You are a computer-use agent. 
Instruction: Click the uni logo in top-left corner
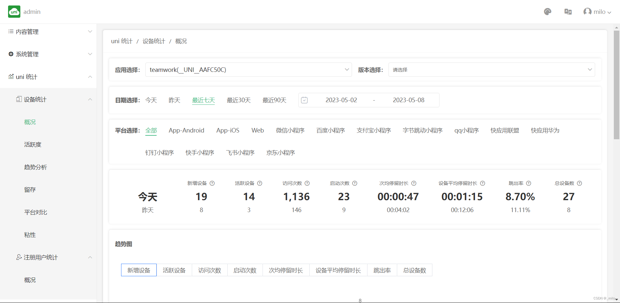[14, 12]
